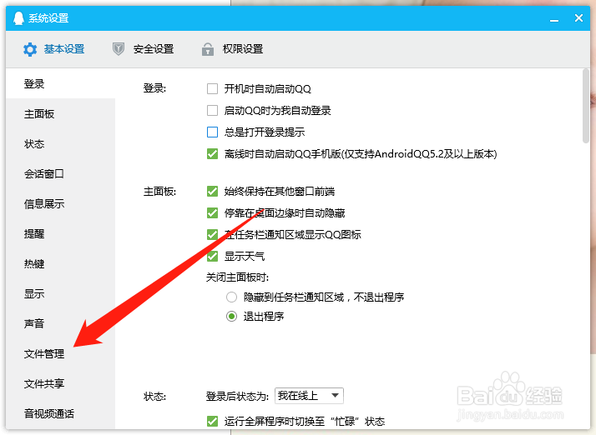The width and height of the screenshot is (596, 435).
Task: Open 文件管理 in the sidebar
Action: (x=60, y=354)
